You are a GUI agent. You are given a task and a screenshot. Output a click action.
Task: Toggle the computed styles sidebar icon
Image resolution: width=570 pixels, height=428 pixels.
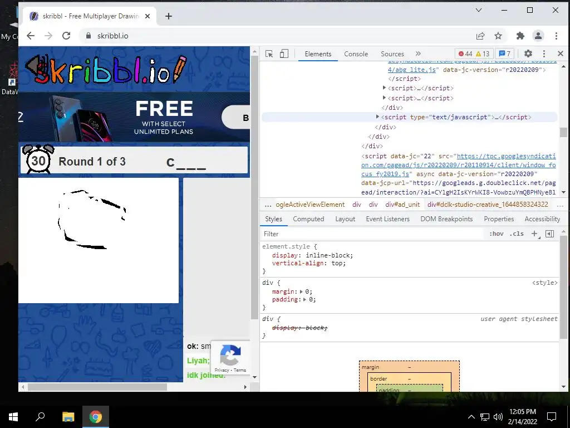(549, 234)
